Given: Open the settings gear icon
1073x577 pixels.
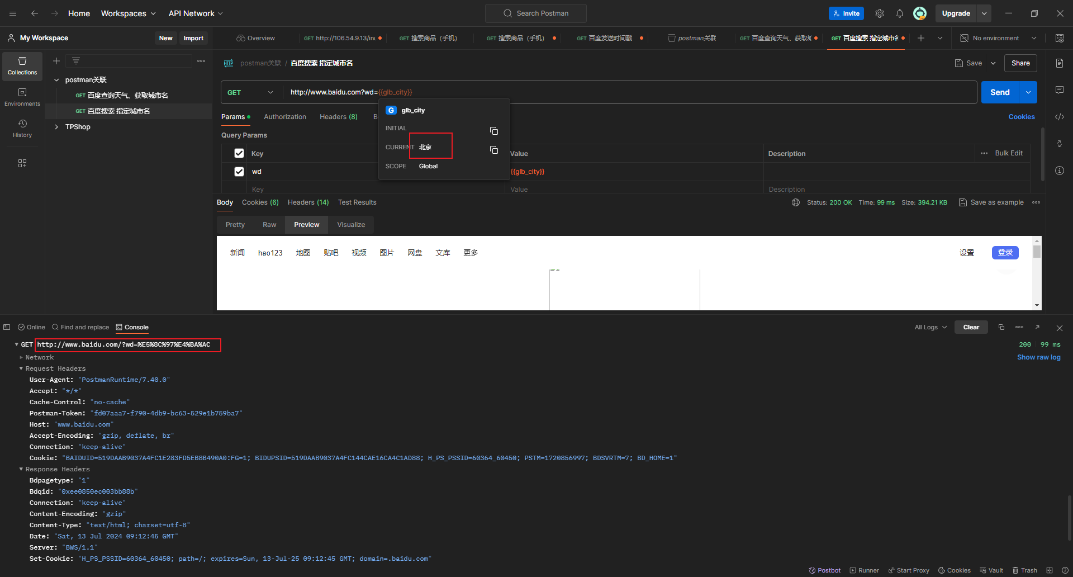Looking at the screenshot, I should coord(879,13).
